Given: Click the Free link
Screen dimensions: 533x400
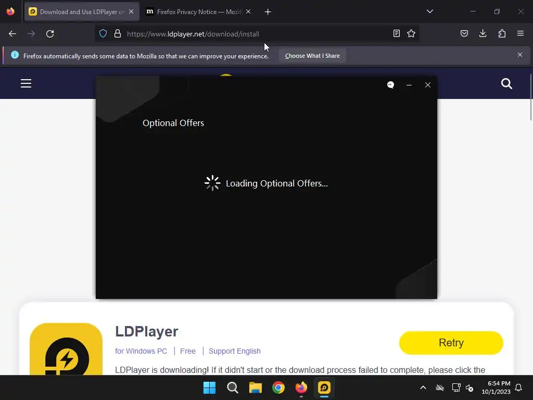Looking at the screenshot, I should 187,351.
